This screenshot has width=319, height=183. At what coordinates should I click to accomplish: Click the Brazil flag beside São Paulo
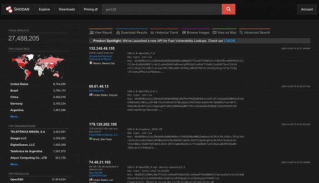point(91,139)
